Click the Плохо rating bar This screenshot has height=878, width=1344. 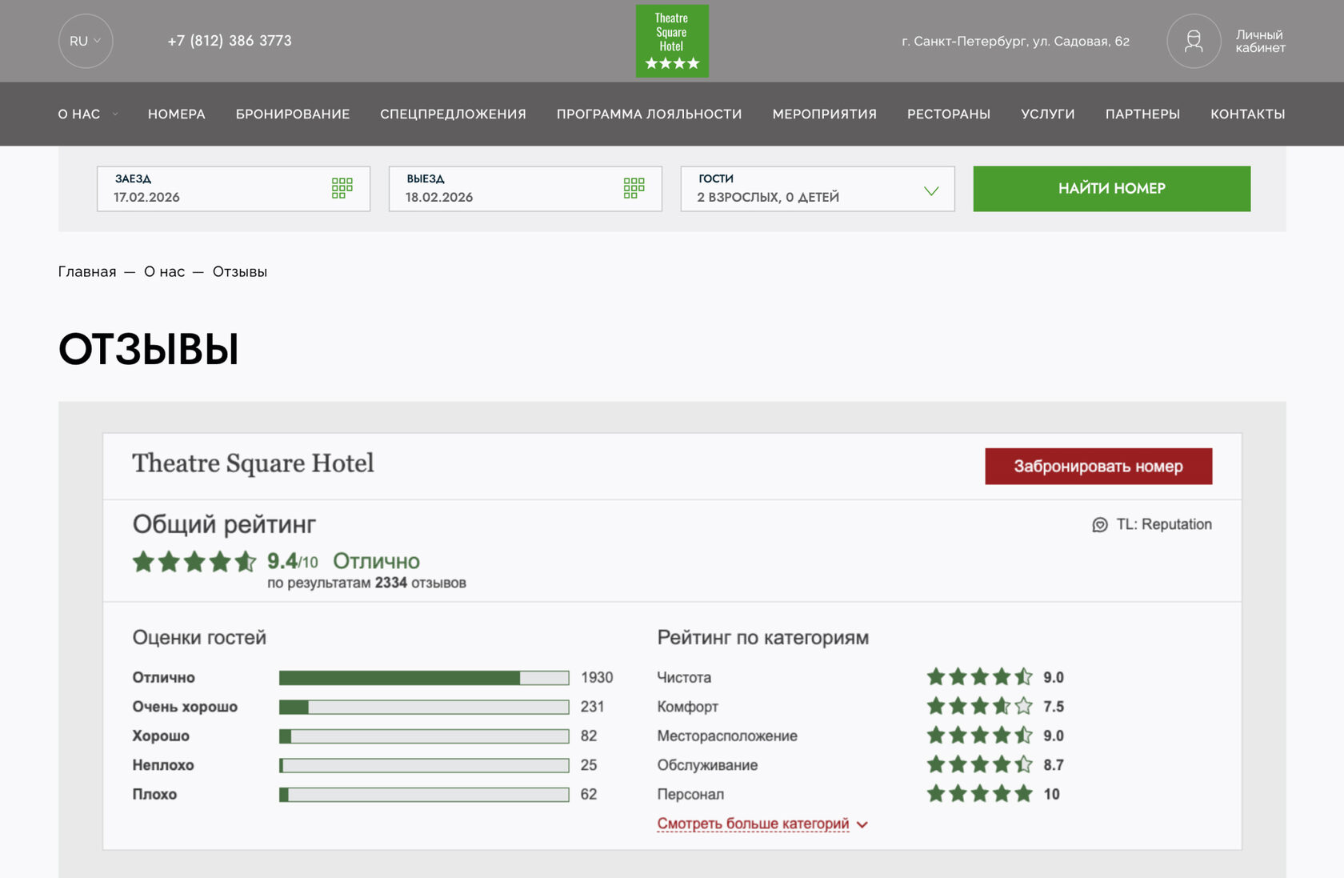click(424, 795)
